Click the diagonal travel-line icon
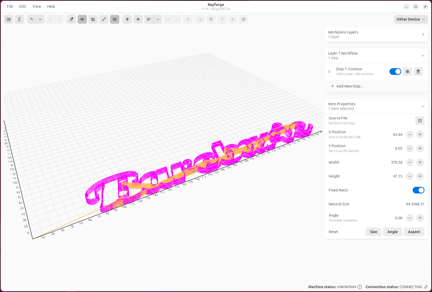This screenshot has height=292, width=432. (x=104, y=19)
